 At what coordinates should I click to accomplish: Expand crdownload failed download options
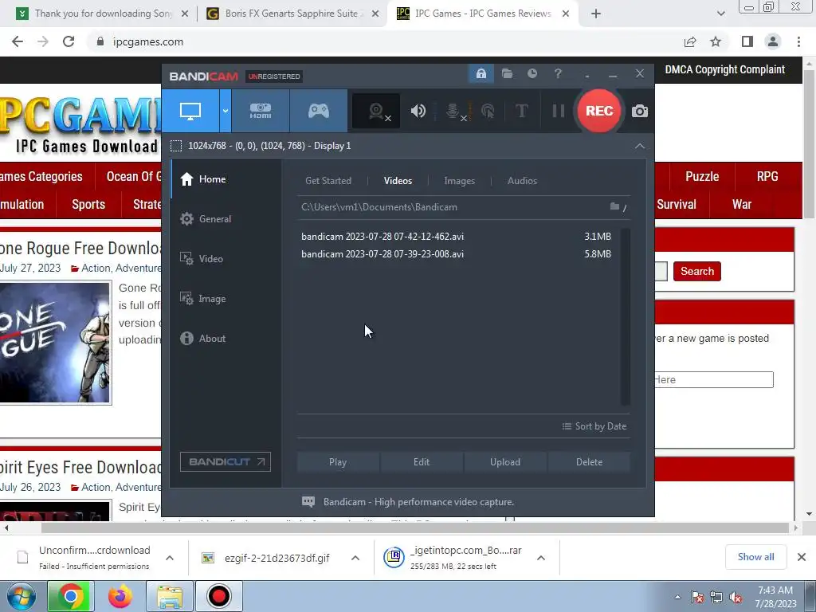click(170, 558)
